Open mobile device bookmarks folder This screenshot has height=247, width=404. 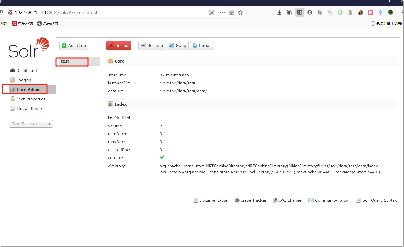point(387,23)
